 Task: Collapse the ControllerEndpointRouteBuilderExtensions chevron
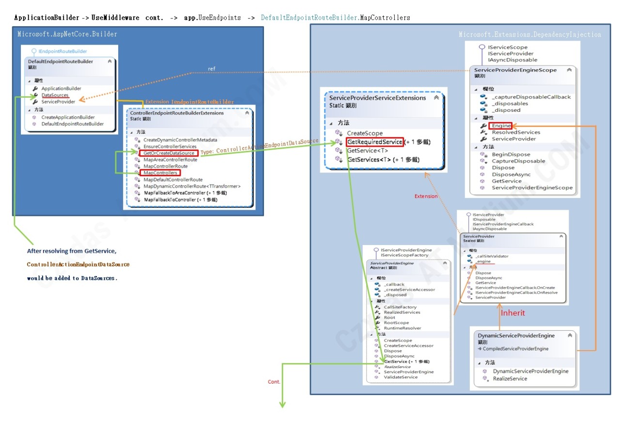click(247, 113)
